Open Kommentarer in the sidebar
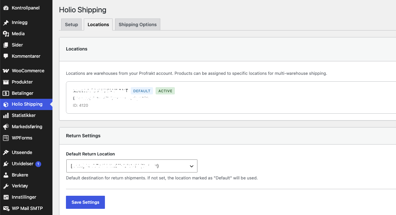This screenshot has width=396, height=215. tap(26, 56)
